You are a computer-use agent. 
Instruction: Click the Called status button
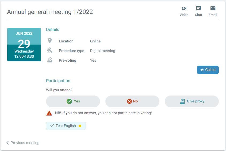click(208, 70)
